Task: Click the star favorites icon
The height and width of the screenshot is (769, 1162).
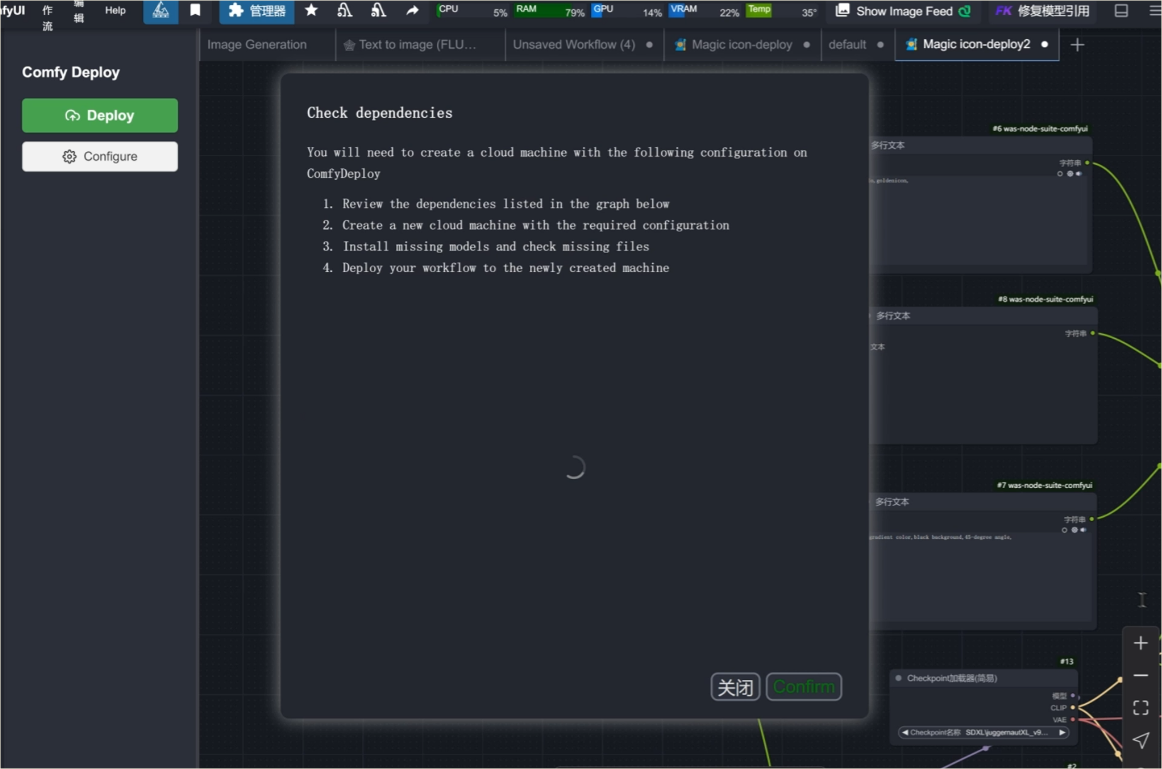Action: [312, 10]
